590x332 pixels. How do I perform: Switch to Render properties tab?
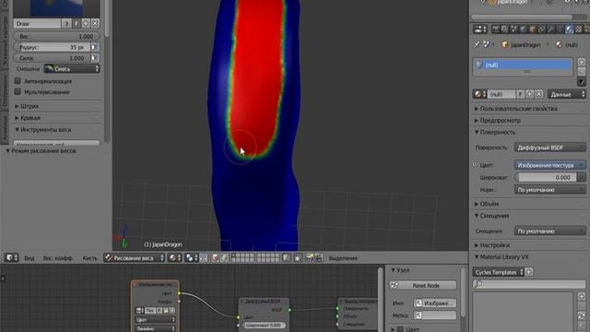[x=496, y=29]
